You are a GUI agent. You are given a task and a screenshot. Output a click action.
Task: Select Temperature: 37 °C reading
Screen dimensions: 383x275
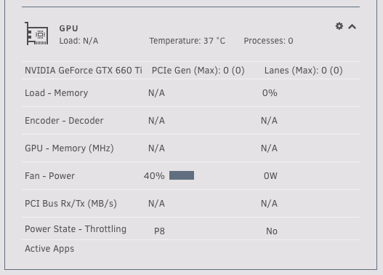click(187, 41)
